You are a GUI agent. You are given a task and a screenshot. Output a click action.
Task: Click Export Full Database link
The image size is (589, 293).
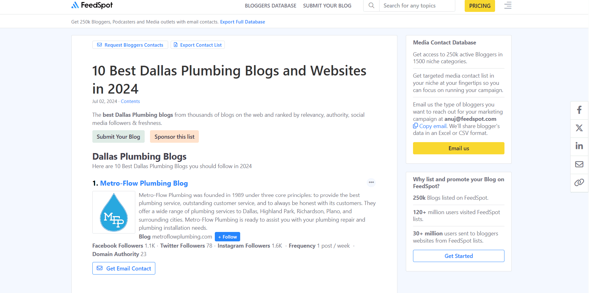coord(242,22)
